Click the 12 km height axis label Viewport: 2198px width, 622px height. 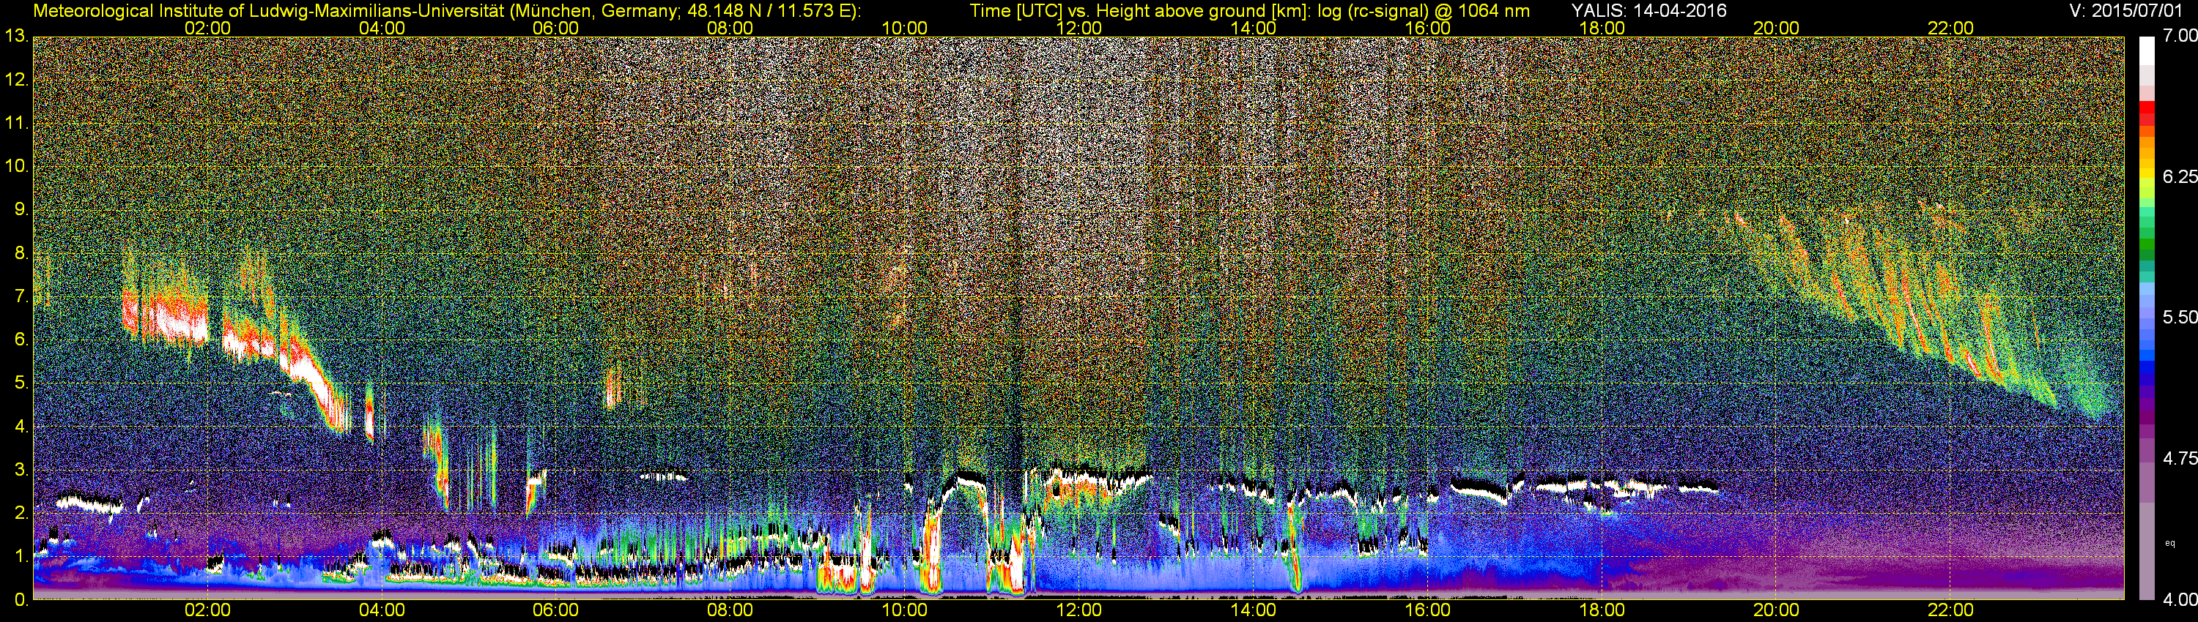tap(16, 80)
